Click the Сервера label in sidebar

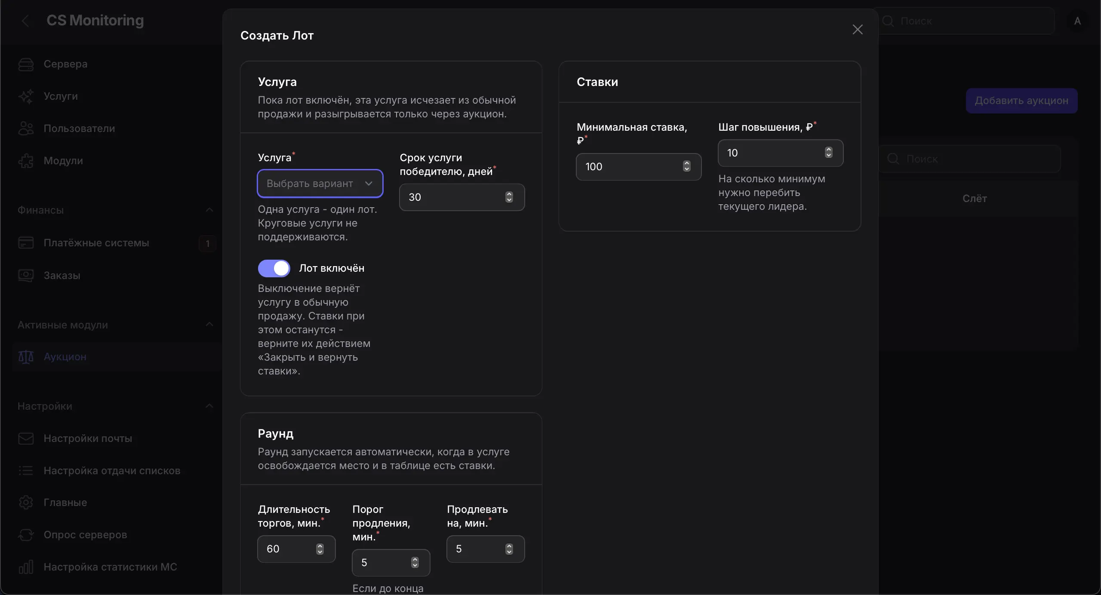coord(65,64)
